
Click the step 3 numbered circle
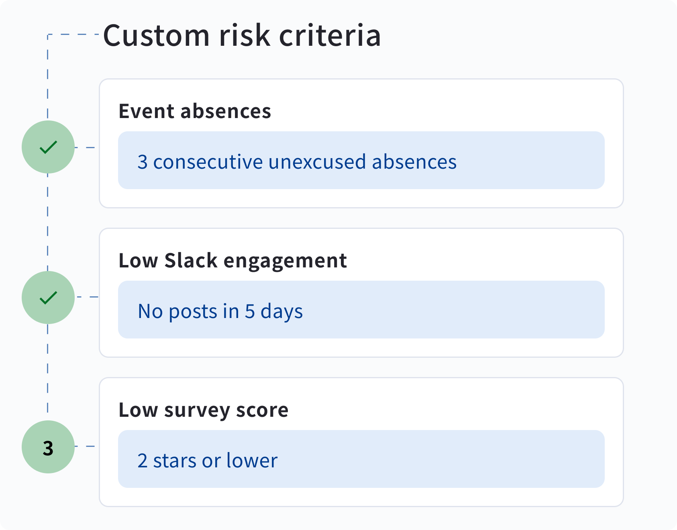coord(48,447)
